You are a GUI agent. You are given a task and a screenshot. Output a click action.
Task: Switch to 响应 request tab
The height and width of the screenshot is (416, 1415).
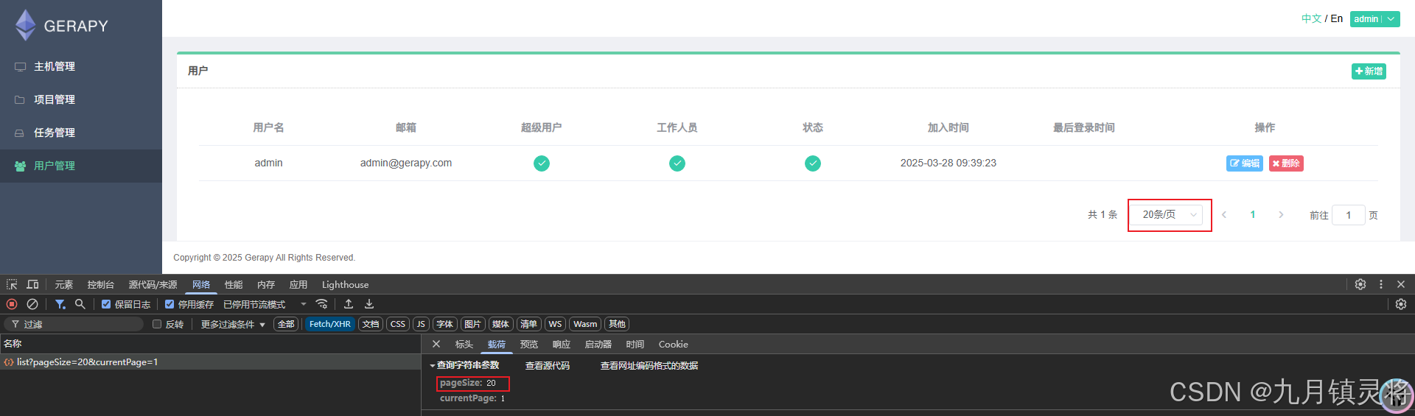point(562,344)
